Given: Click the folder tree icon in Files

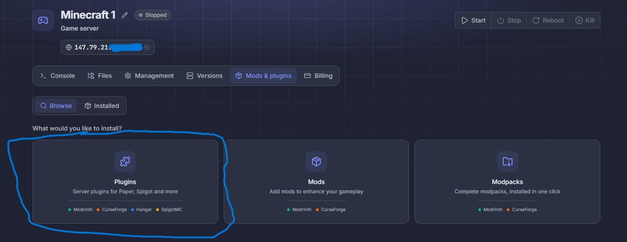Looking at the screenshot, I should 91,76.
